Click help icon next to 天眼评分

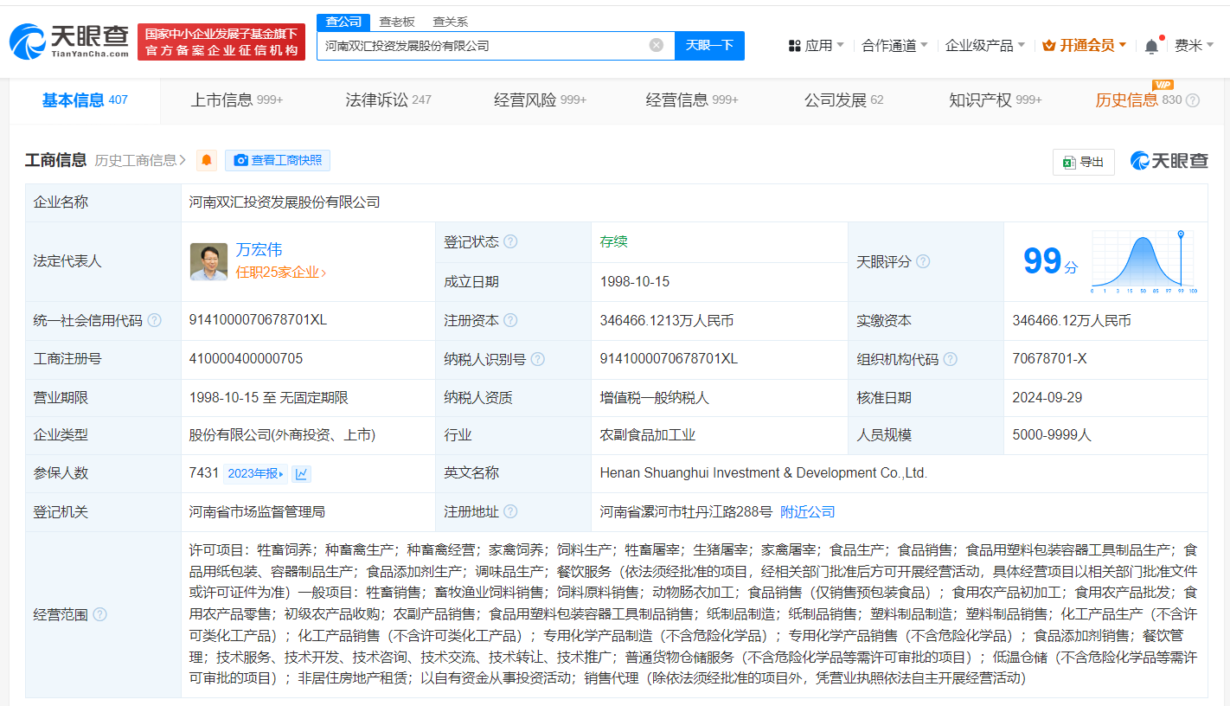(923, 261)
